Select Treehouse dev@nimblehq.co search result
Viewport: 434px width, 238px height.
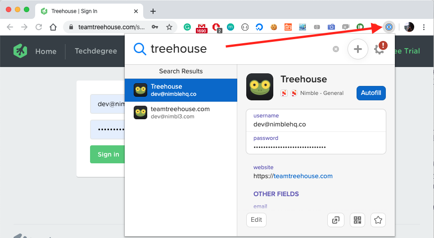(181, 90)
